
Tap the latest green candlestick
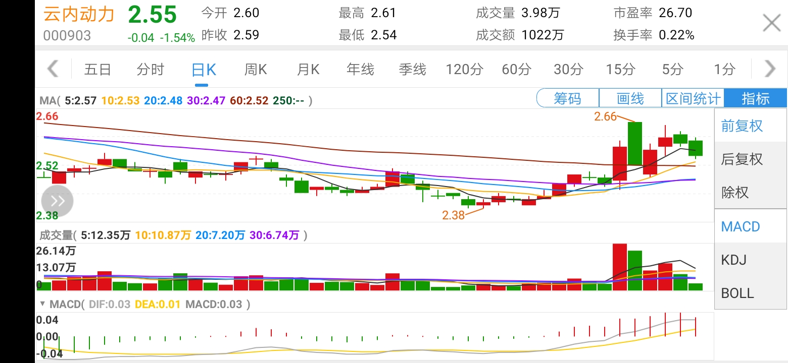click(696, 148)
